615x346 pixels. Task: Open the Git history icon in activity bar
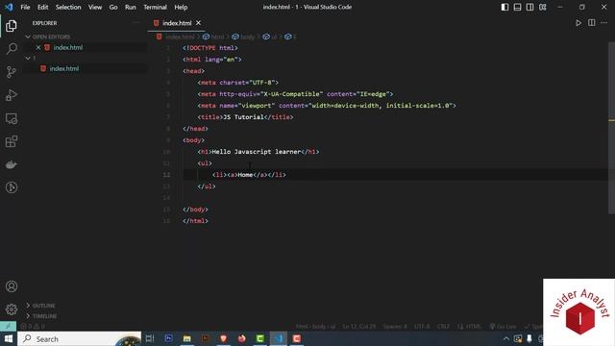(12, 187)
